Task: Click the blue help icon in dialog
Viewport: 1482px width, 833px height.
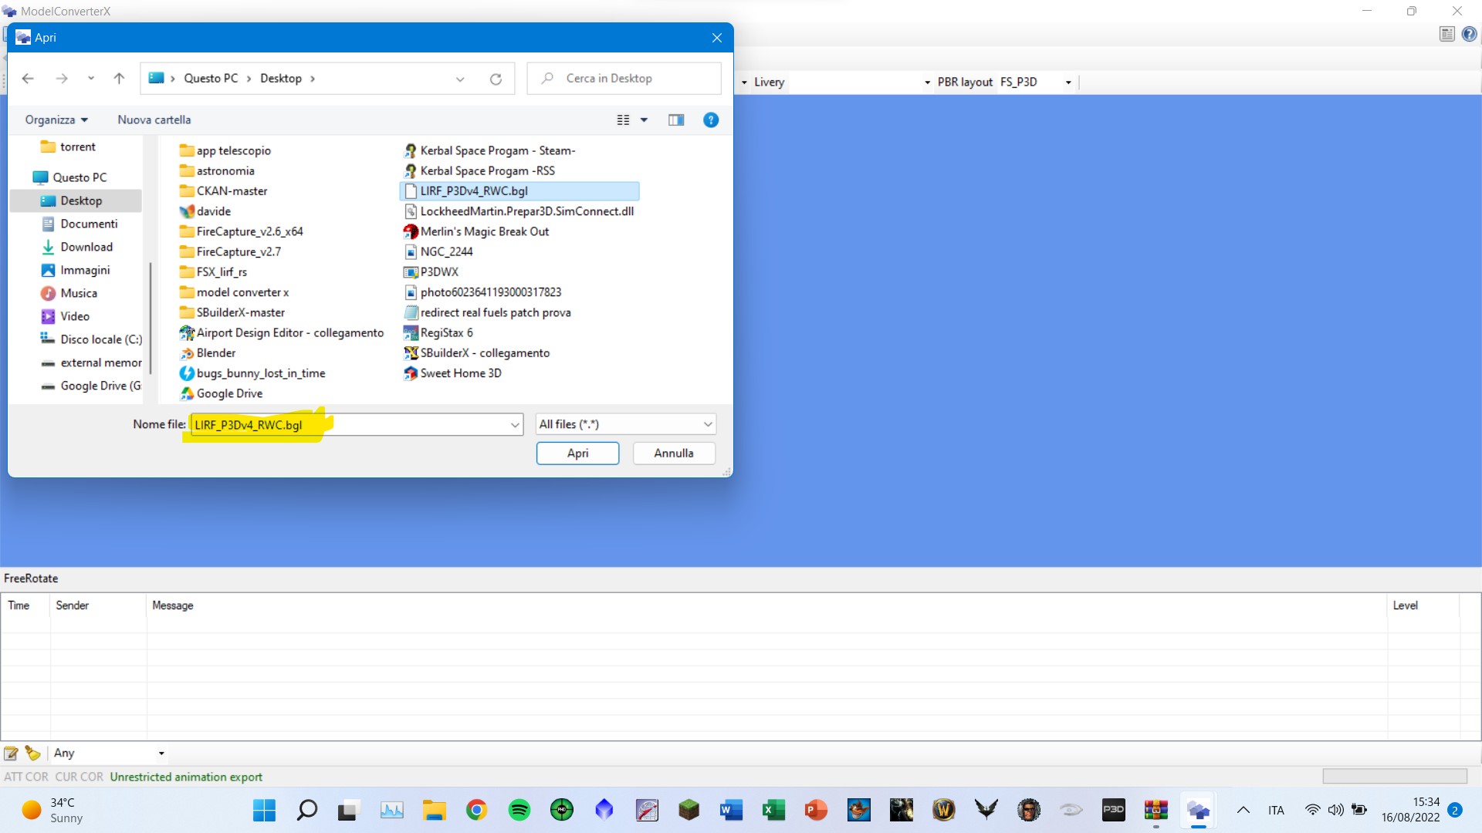Action: tap(711, 120)
